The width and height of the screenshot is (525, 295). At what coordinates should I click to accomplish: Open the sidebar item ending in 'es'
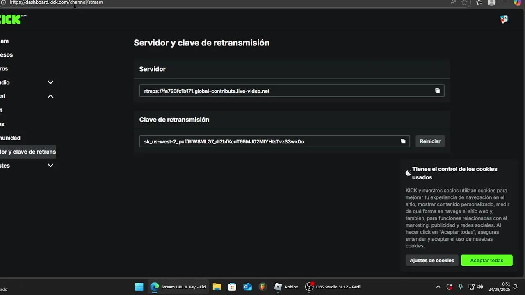(2, 124)
